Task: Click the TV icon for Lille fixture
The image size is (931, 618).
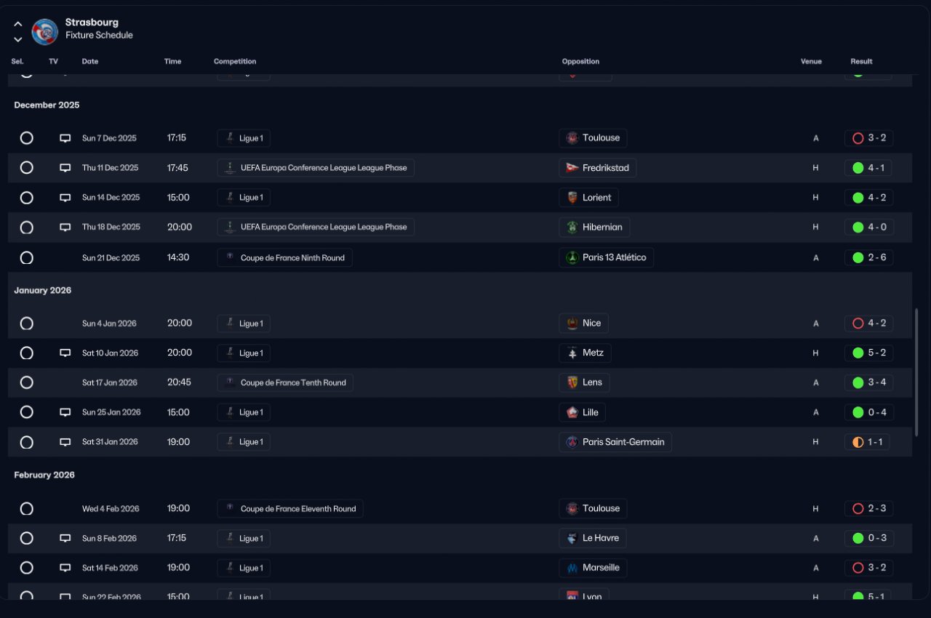Action: pos(65,412)
